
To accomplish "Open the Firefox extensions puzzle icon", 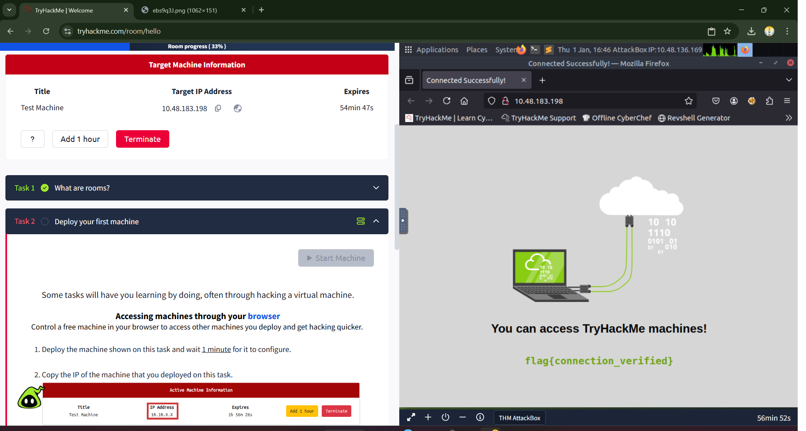I will (769, 101).
